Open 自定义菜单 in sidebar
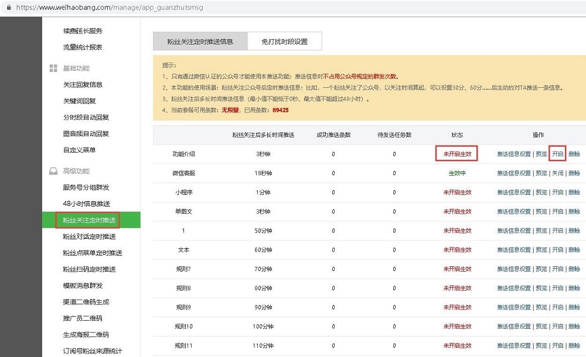 tap(79, 150)
